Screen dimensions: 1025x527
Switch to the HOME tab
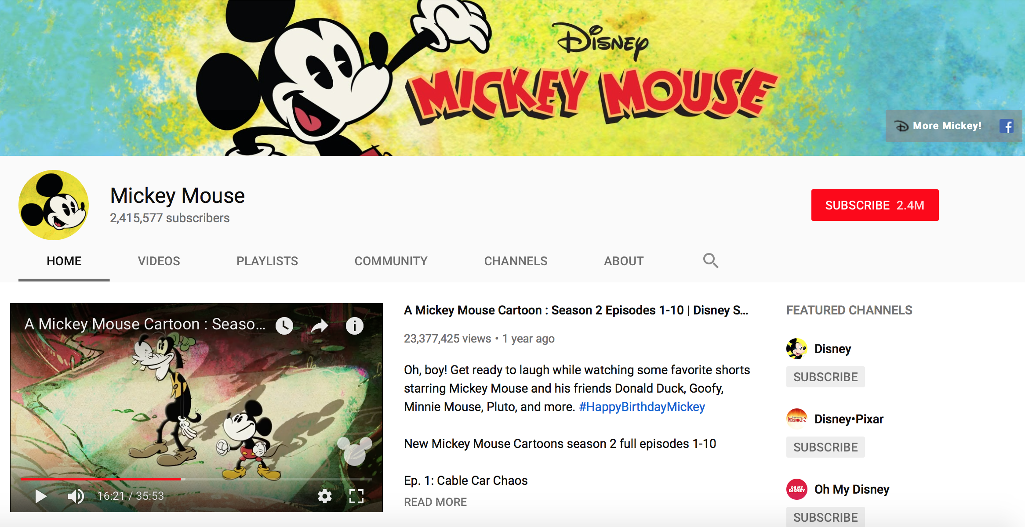[x=64, y=261]
